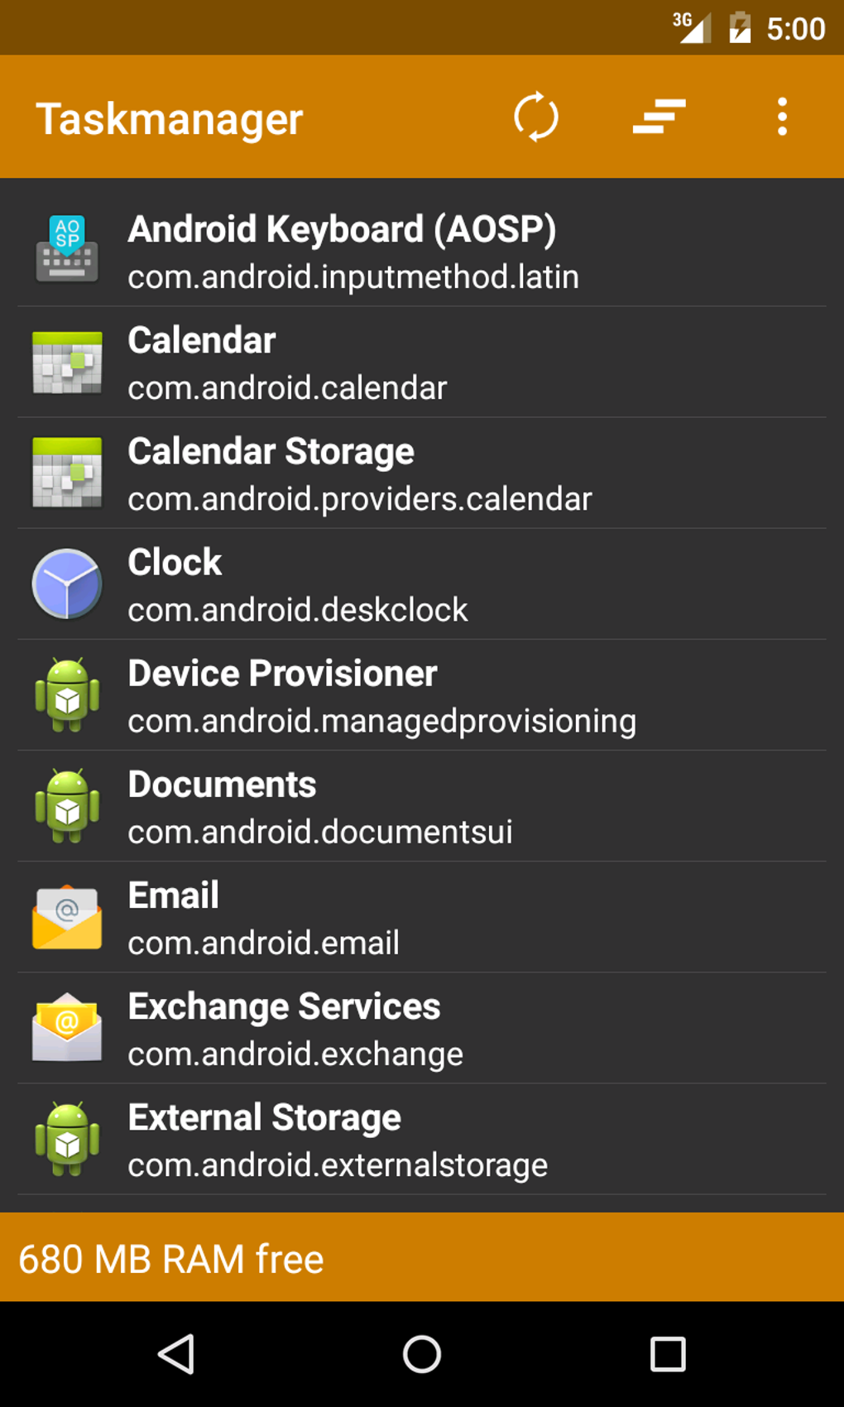Viewport: 844px width, 1407px height.
Task: Tap the Documents android icon
Action: click(67, 806)
